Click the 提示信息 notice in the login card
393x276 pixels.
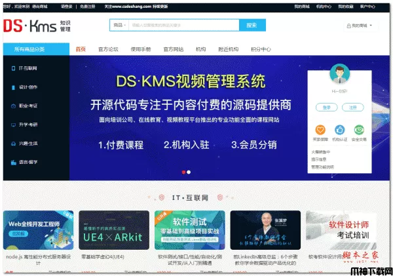(319, 159)
